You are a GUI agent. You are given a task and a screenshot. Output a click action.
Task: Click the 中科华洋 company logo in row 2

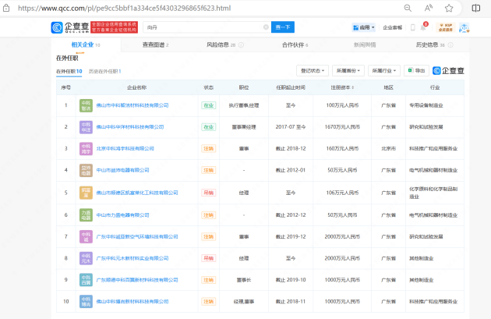click(86, 127)
